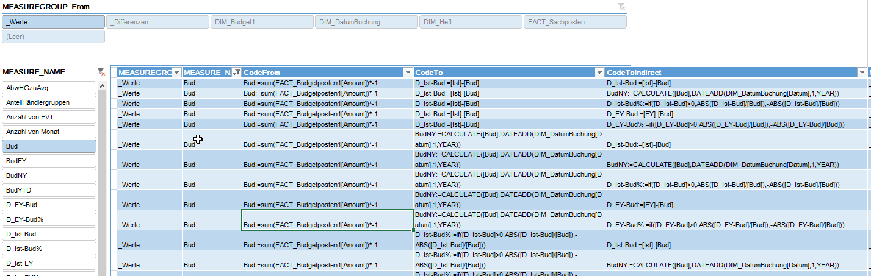Viewport: 871px width, 276px height.
Task: Choose BudNY in MEASURE_NAME list
Action: tap(49, 175)
